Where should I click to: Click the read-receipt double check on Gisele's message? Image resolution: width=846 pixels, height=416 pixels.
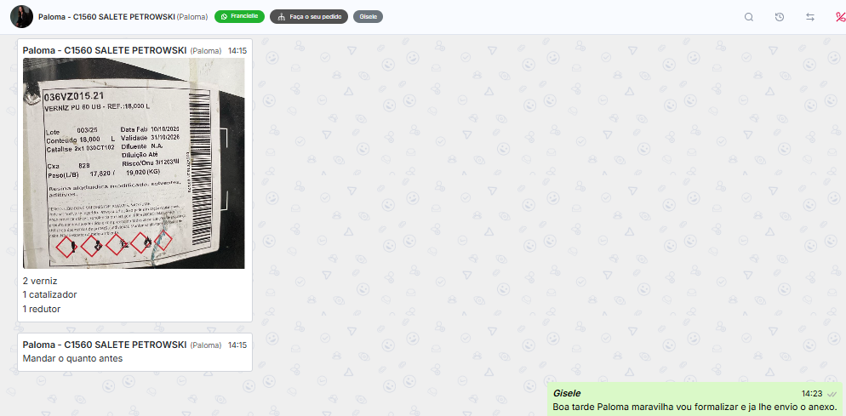click(x=832, y=394)
